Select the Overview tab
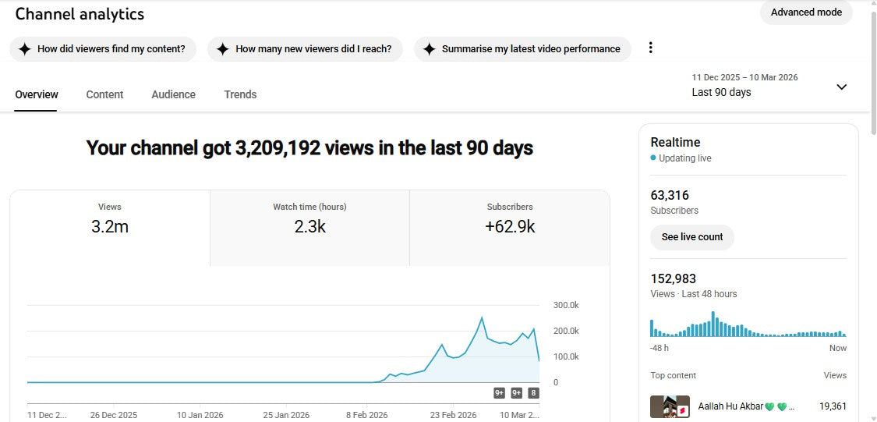 click(x=37, y=94)
